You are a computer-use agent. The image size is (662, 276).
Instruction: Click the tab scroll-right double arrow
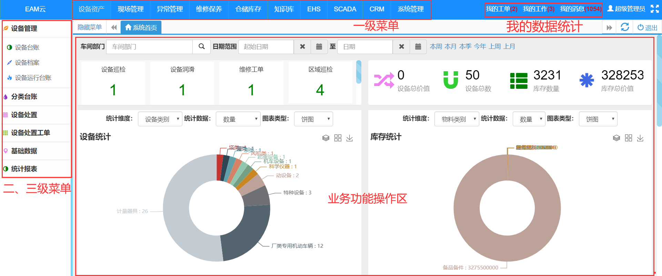609,28
